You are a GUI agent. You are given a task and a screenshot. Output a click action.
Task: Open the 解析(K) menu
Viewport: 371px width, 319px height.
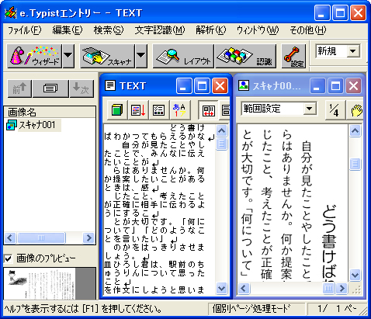coord(210,30)
